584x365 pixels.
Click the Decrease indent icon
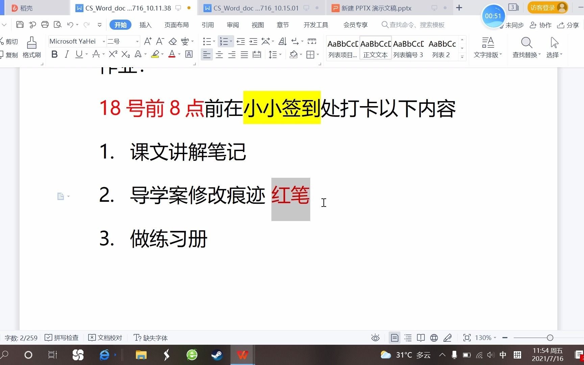[x=241, y=41]
